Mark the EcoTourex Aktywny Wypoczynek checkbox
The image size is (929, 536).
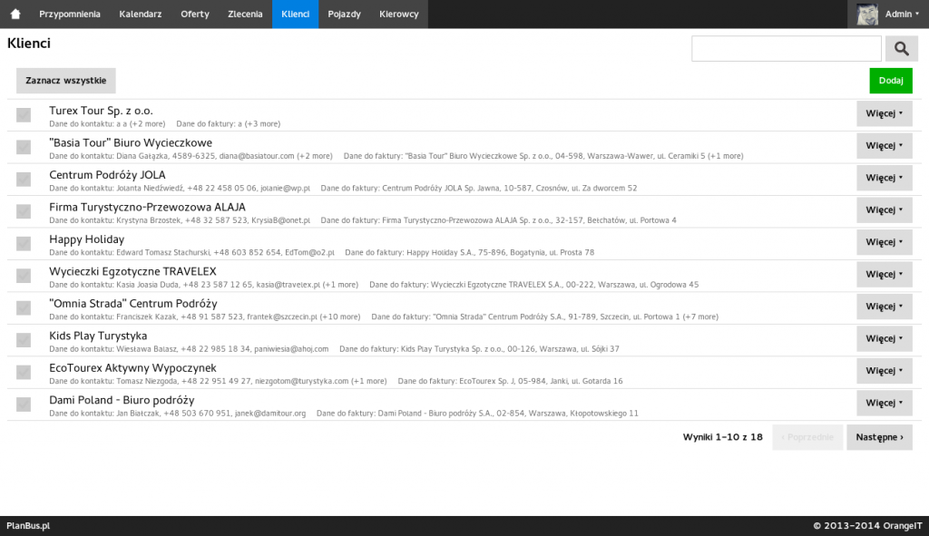24,372
